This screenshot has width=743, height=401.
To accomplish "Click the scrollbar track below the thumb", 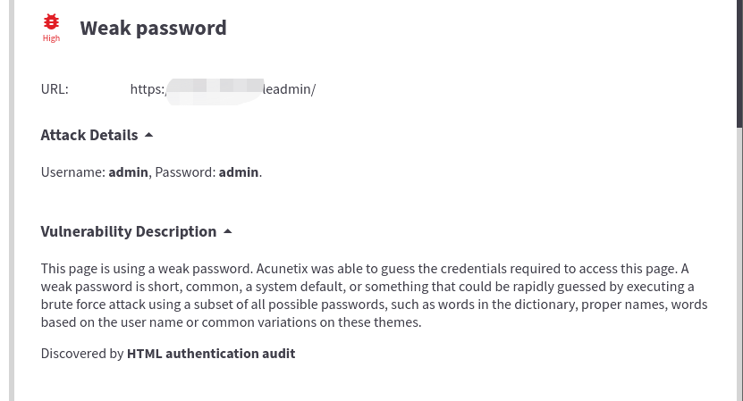I will point(739,268).
